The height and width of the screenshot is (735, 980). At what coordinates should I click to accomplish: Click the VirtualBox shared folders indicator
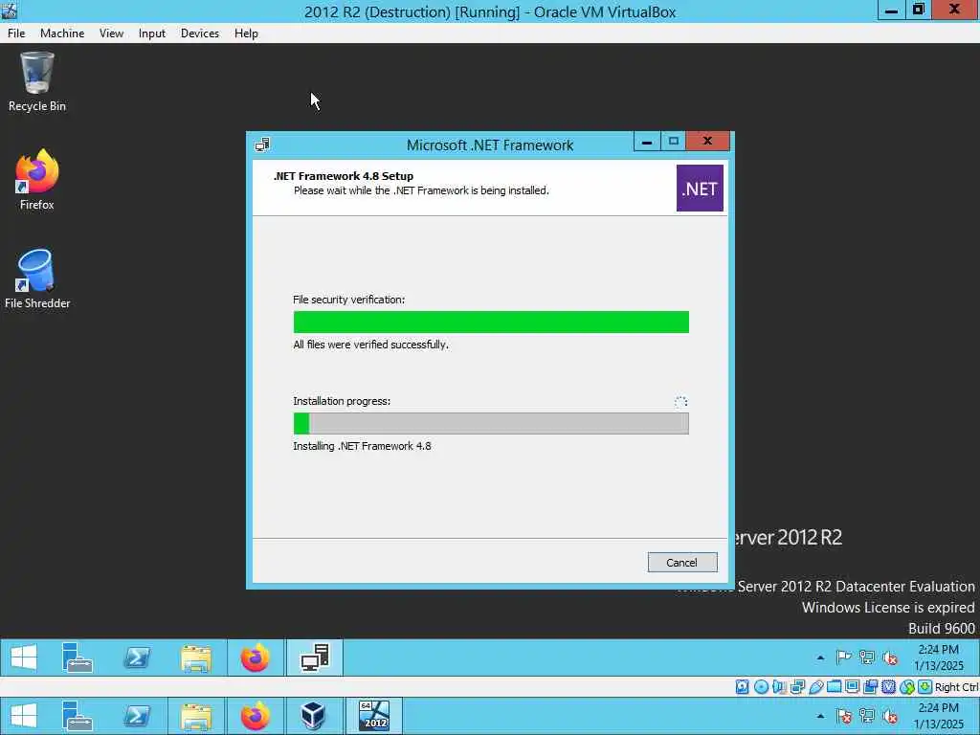click(834, 687)
